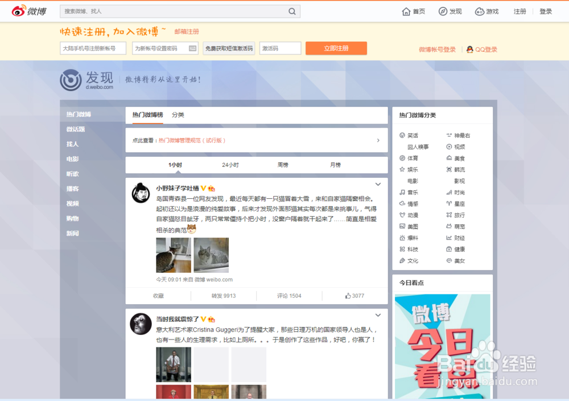Open 微话题 in left sidebar
Image resolution: width=569 pixels, height=401 pixels.
coord(76,129)
